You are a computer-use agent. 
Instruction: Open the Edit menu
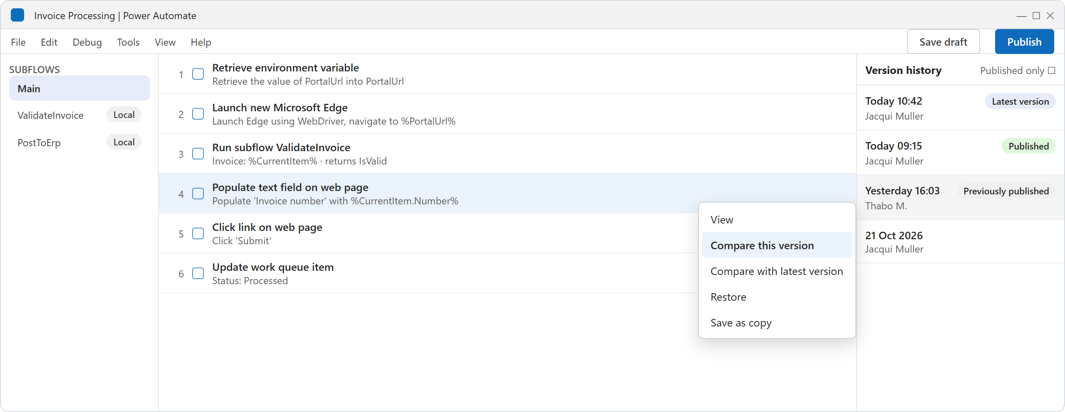click(49, 42)
